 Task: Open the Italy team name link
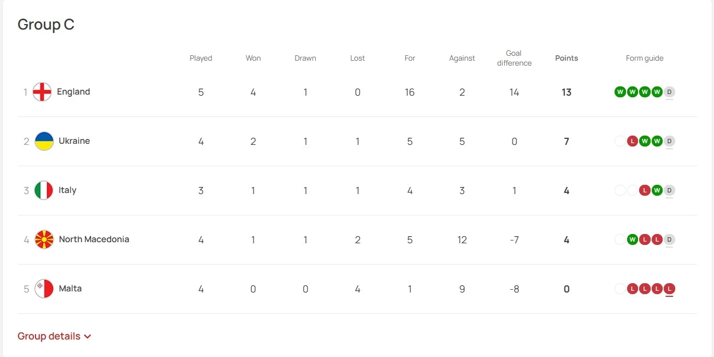click(x=68, y=190)
